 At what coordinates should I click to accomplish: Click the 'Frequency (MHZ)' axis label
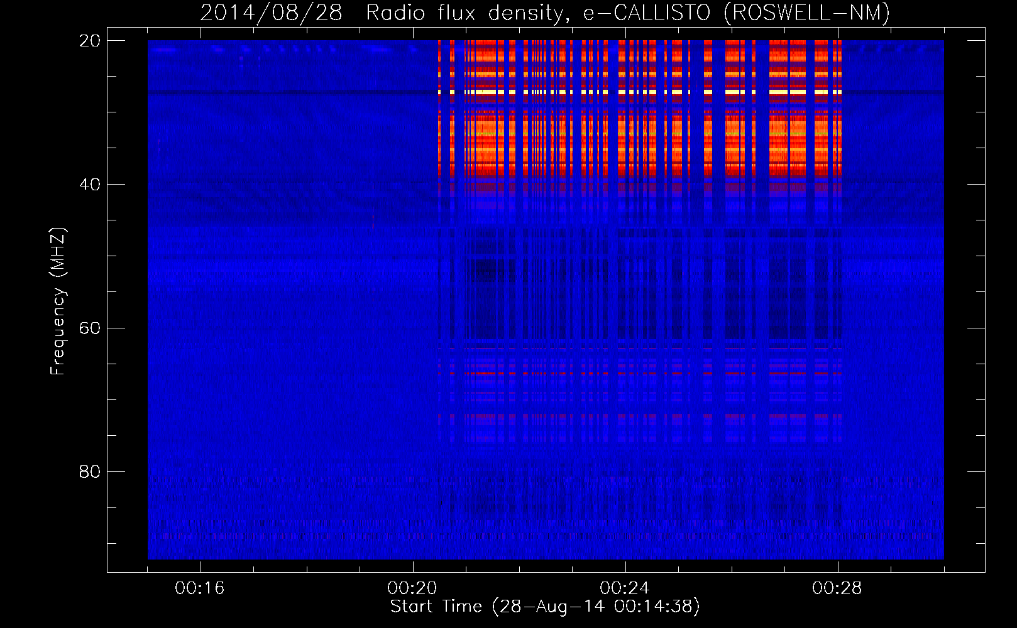pyautogui.click(x=58, y=301)
